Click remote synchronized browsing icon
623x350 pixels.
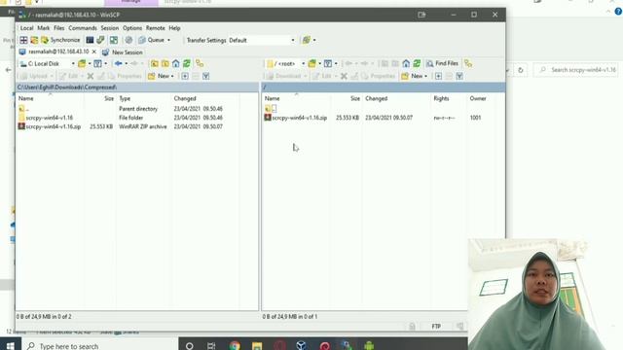468,64
